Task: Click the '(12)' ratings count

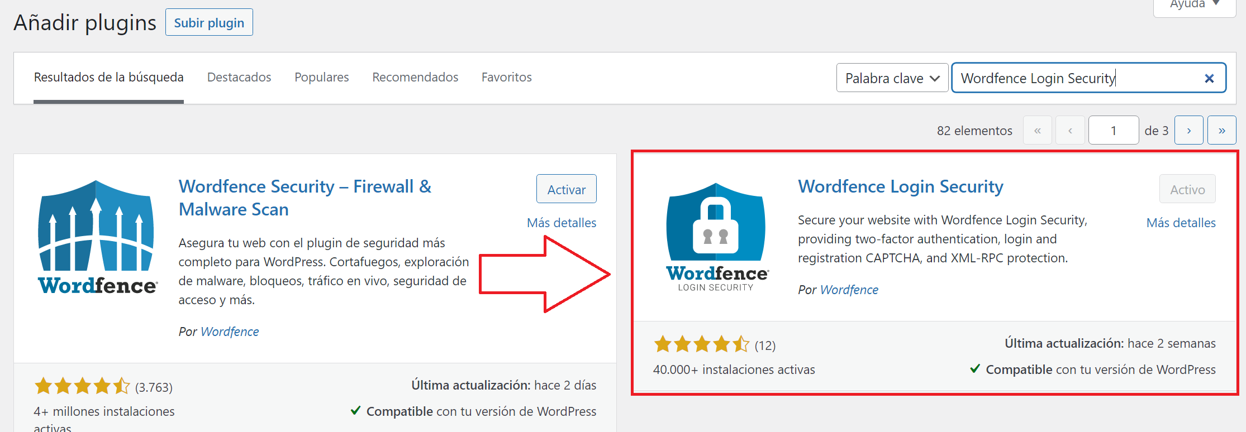Action: [x=765, y=345]
